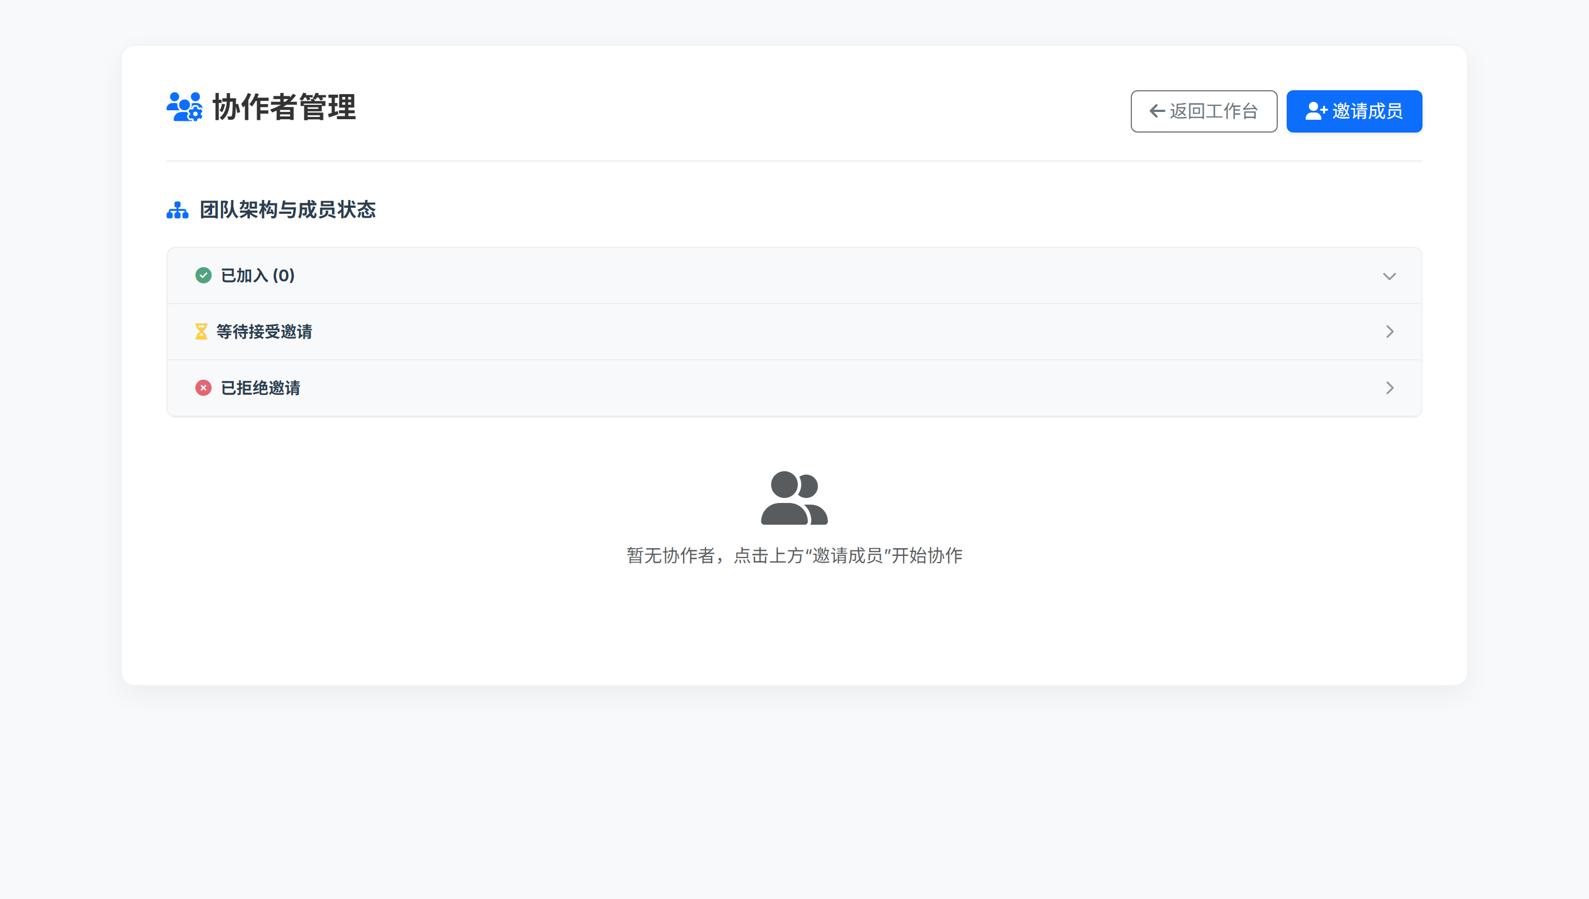Collapse the 已加入 section via its chevron

pos(1390,276)
